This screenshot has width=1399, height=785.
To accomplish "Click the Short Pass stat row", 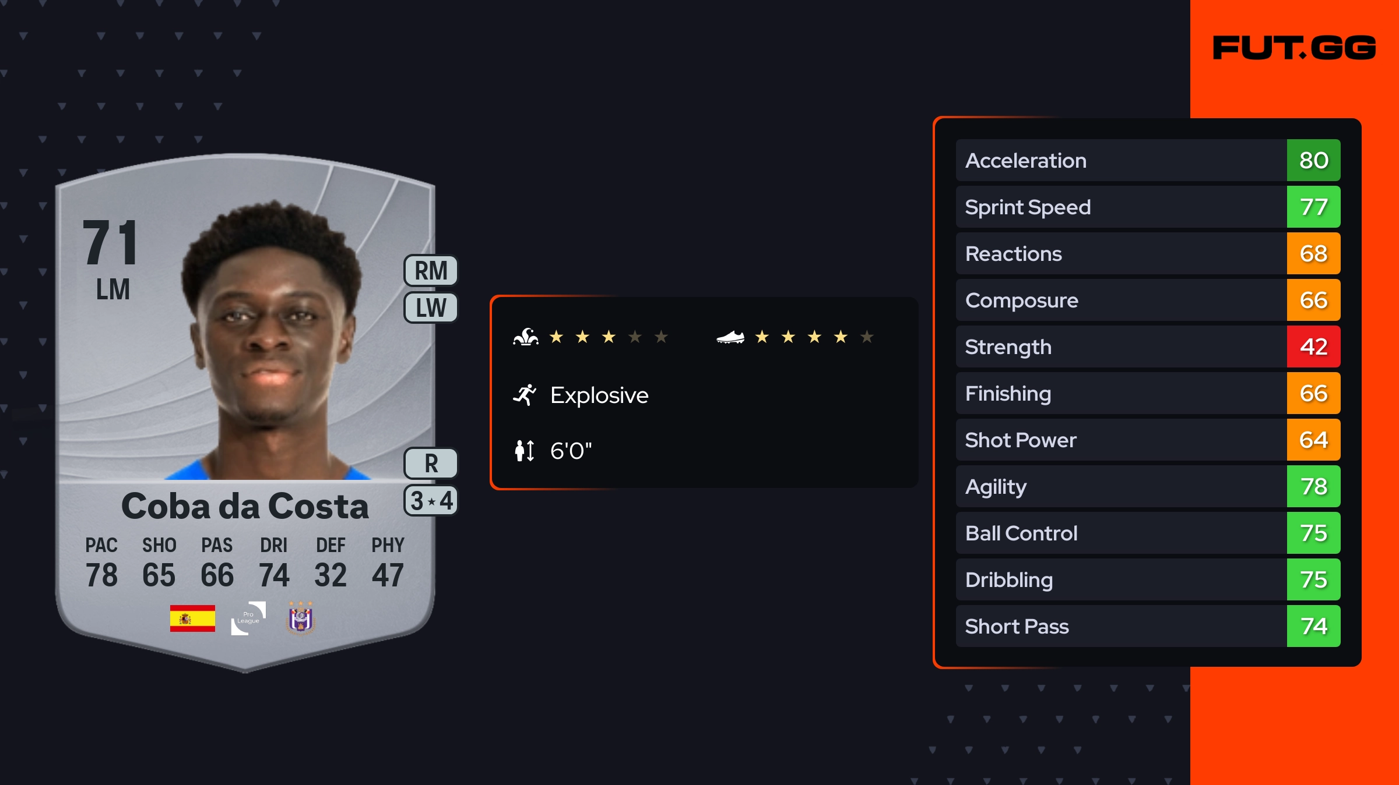I will click(1120, 626).
